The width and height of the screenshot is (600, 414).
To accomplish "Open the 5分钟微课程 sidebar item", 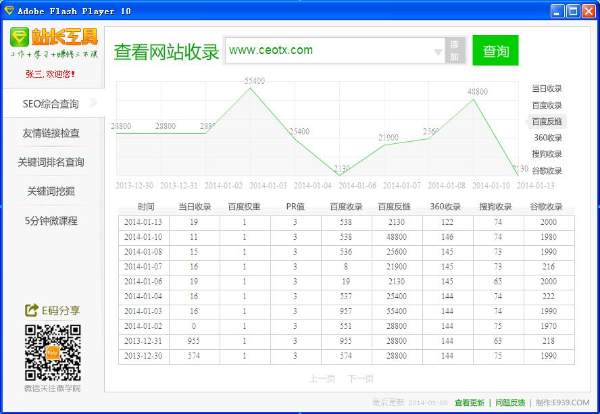I will coord(51,221).
